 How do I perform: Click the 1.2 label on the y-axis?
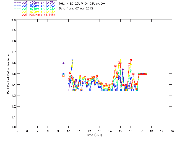click(x=14, y=106)
